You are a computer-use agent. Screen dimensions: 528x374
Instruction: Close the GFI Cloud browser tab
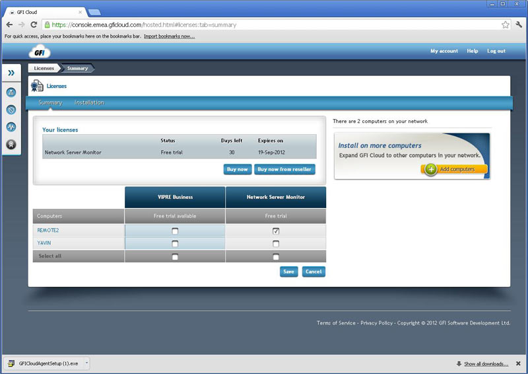(x=80, y=12)
